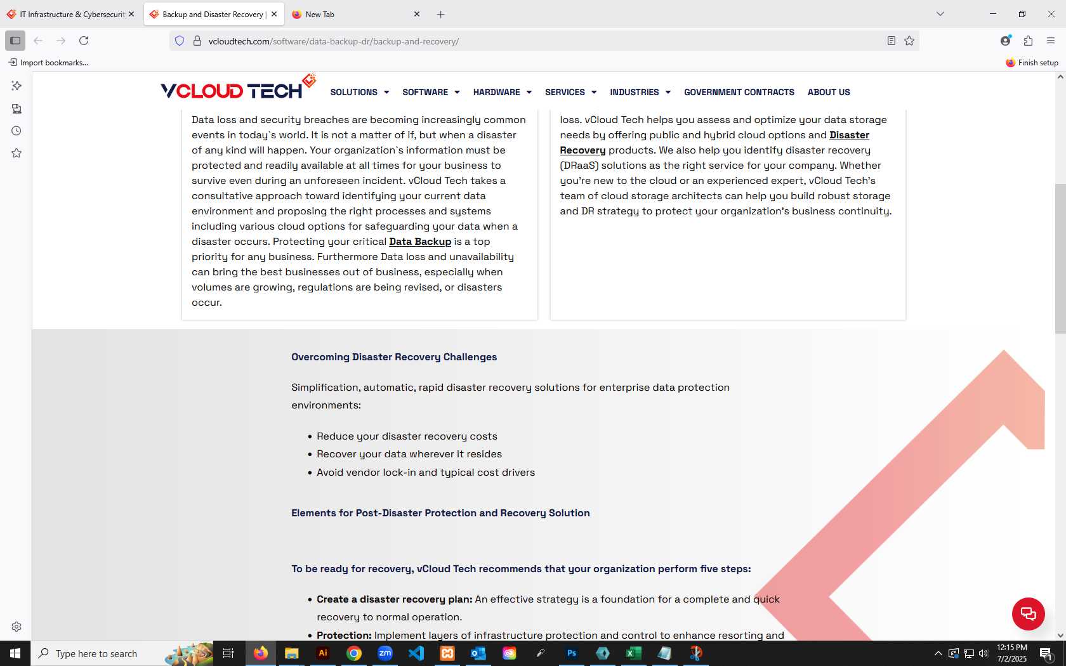Go back to previous page
1066x666 pixels.
coord(38,41)
